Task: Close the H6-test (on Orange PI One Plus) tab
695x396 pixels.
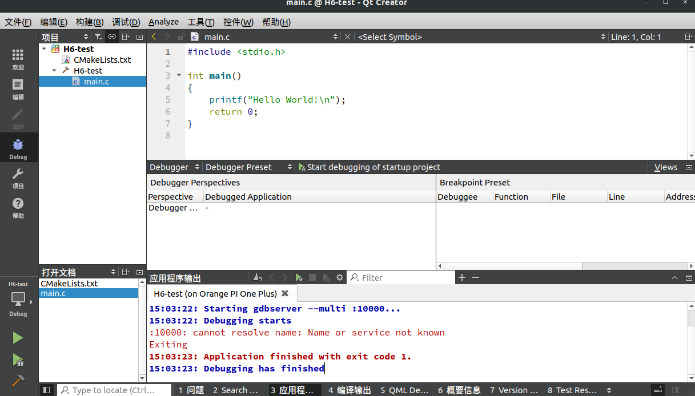Action: 285,293
